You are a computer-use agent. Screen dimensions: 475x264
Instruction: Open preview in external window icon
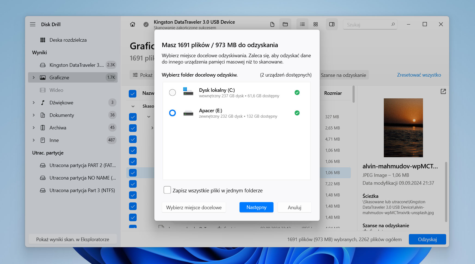tap(443, 91)
